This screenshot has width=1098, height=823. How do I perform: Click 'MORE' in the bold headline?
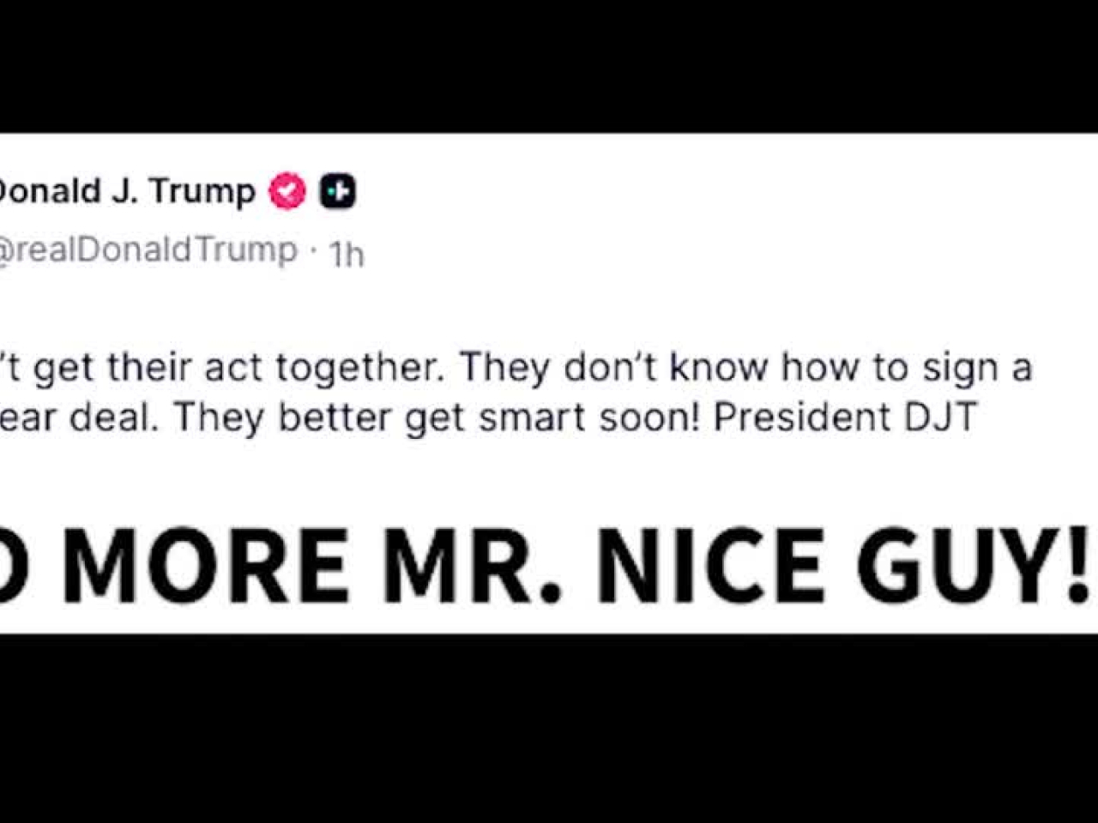point(206,565)
